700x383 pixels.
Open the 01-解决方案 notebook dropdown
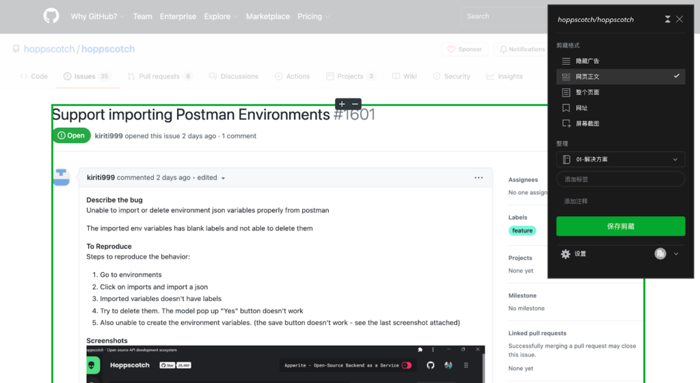click(x=621, y=159)
